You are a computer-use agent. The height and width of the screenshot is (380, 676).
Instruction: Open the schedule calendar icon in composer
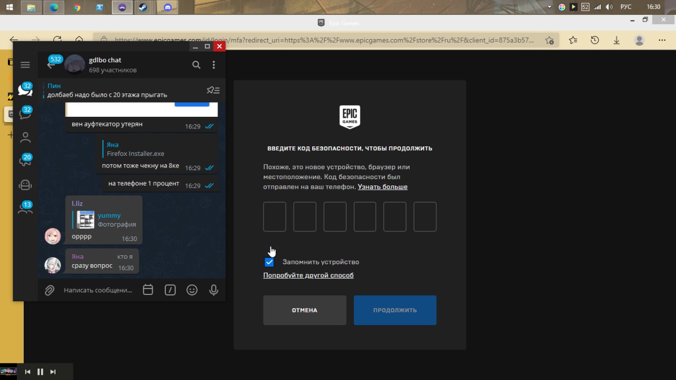coord(148,290)
